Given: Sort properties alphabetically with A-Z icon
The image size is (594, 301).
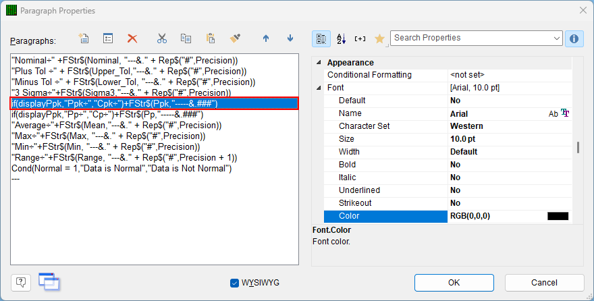Looking at the screenshot, I should pyautogui.click(x=341, y=38).
